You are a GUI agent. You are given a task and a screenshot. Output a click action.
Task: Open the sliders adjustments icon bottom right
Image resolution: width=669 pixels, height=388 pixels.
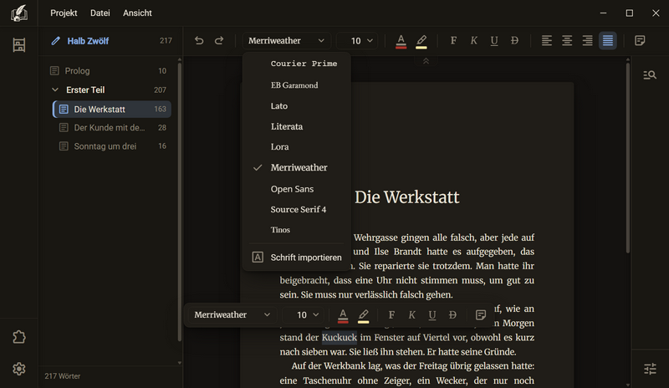tap(650, 369)
